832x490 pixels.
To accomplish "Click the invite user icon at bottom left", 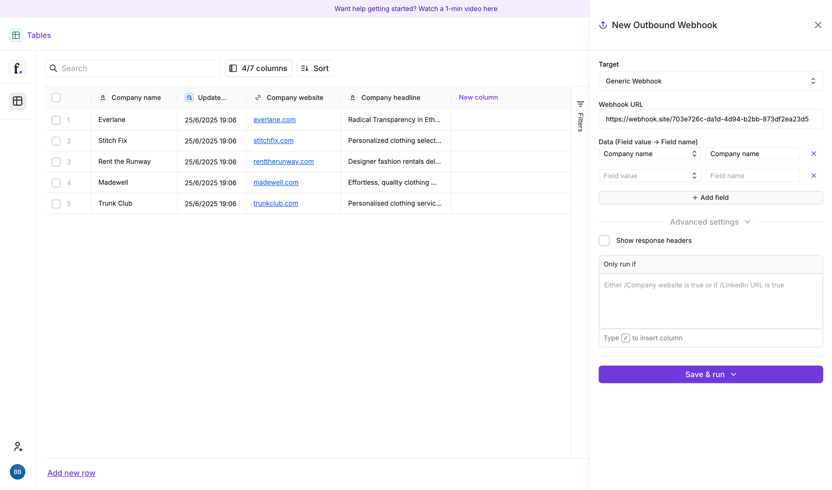I will [x=18, y=447].
